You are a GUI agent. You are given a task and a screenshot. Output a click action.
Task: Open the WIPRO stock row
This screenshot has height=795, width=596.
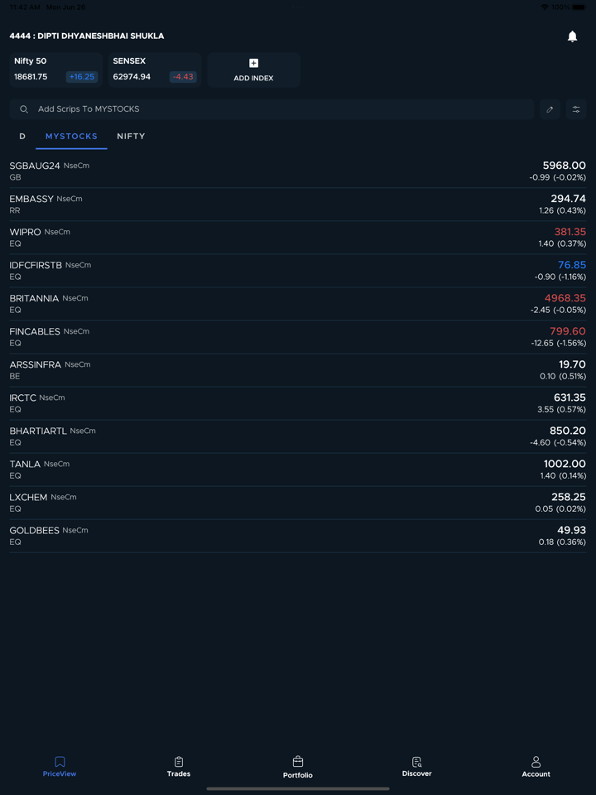298,238
